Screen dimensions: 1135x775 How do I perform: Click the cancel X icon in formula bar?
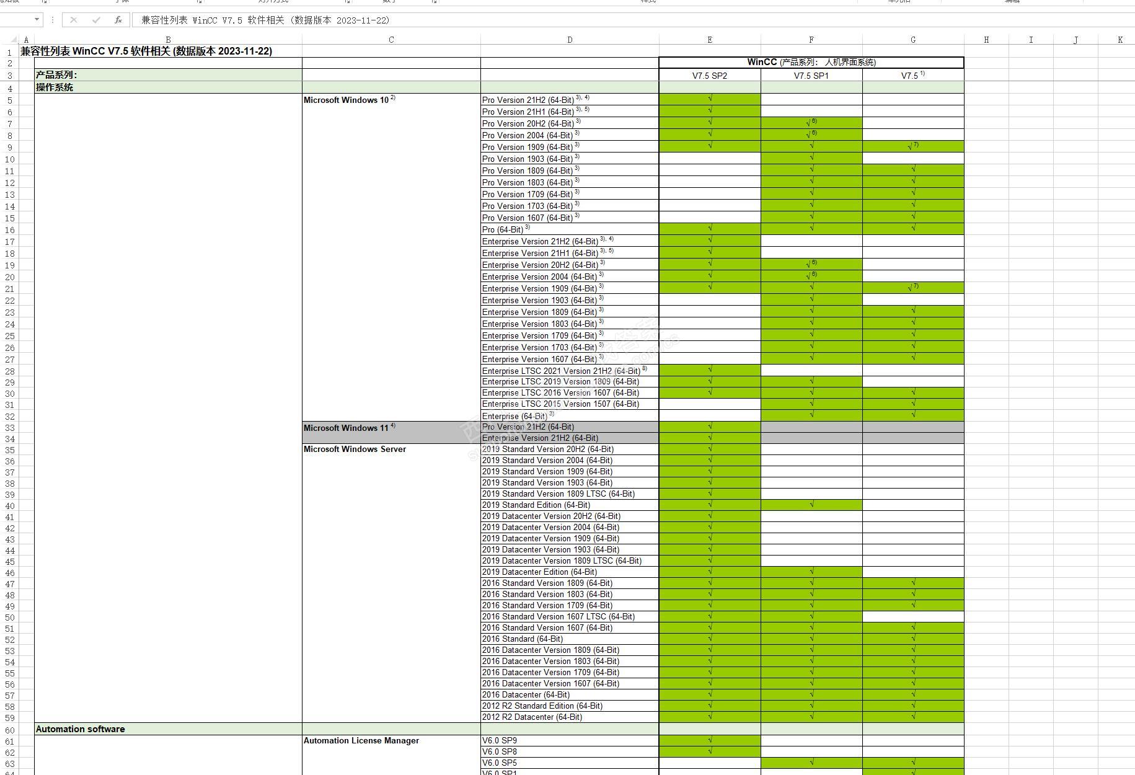click(x=74, y=20)
